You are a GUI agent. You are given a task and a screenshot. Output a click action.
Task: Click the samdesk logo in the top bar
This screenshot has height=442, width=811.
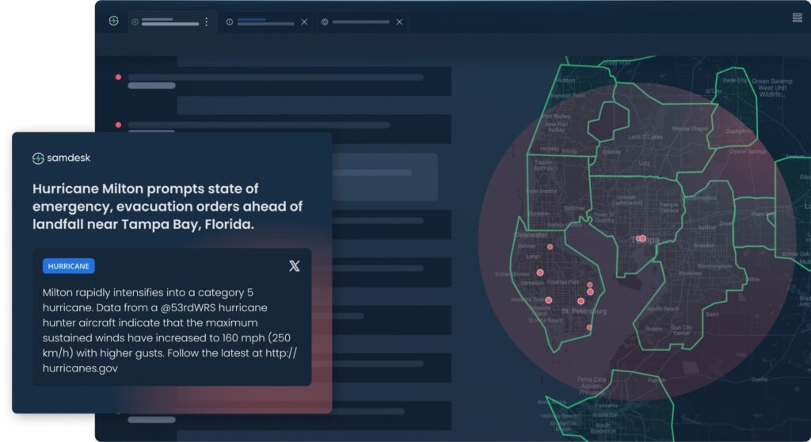pos(113,21)
